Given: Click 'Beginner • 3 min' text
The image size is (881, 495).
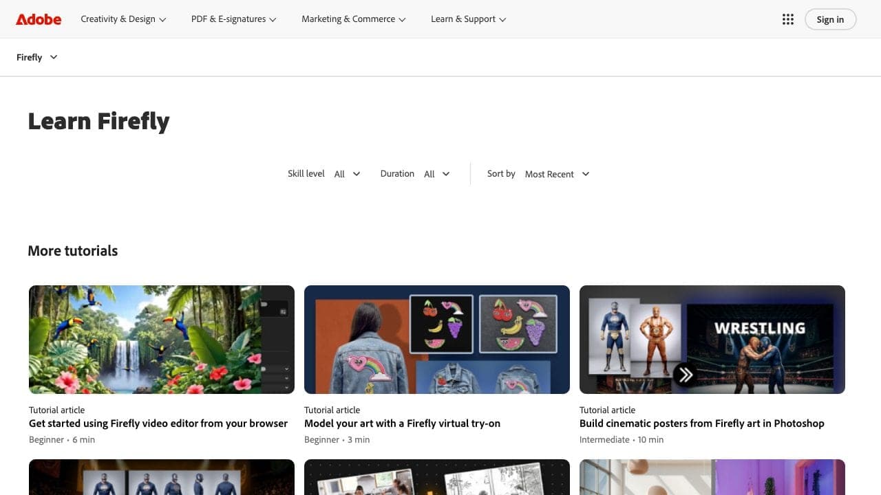Looking at the screenshot, I should 337,439.
